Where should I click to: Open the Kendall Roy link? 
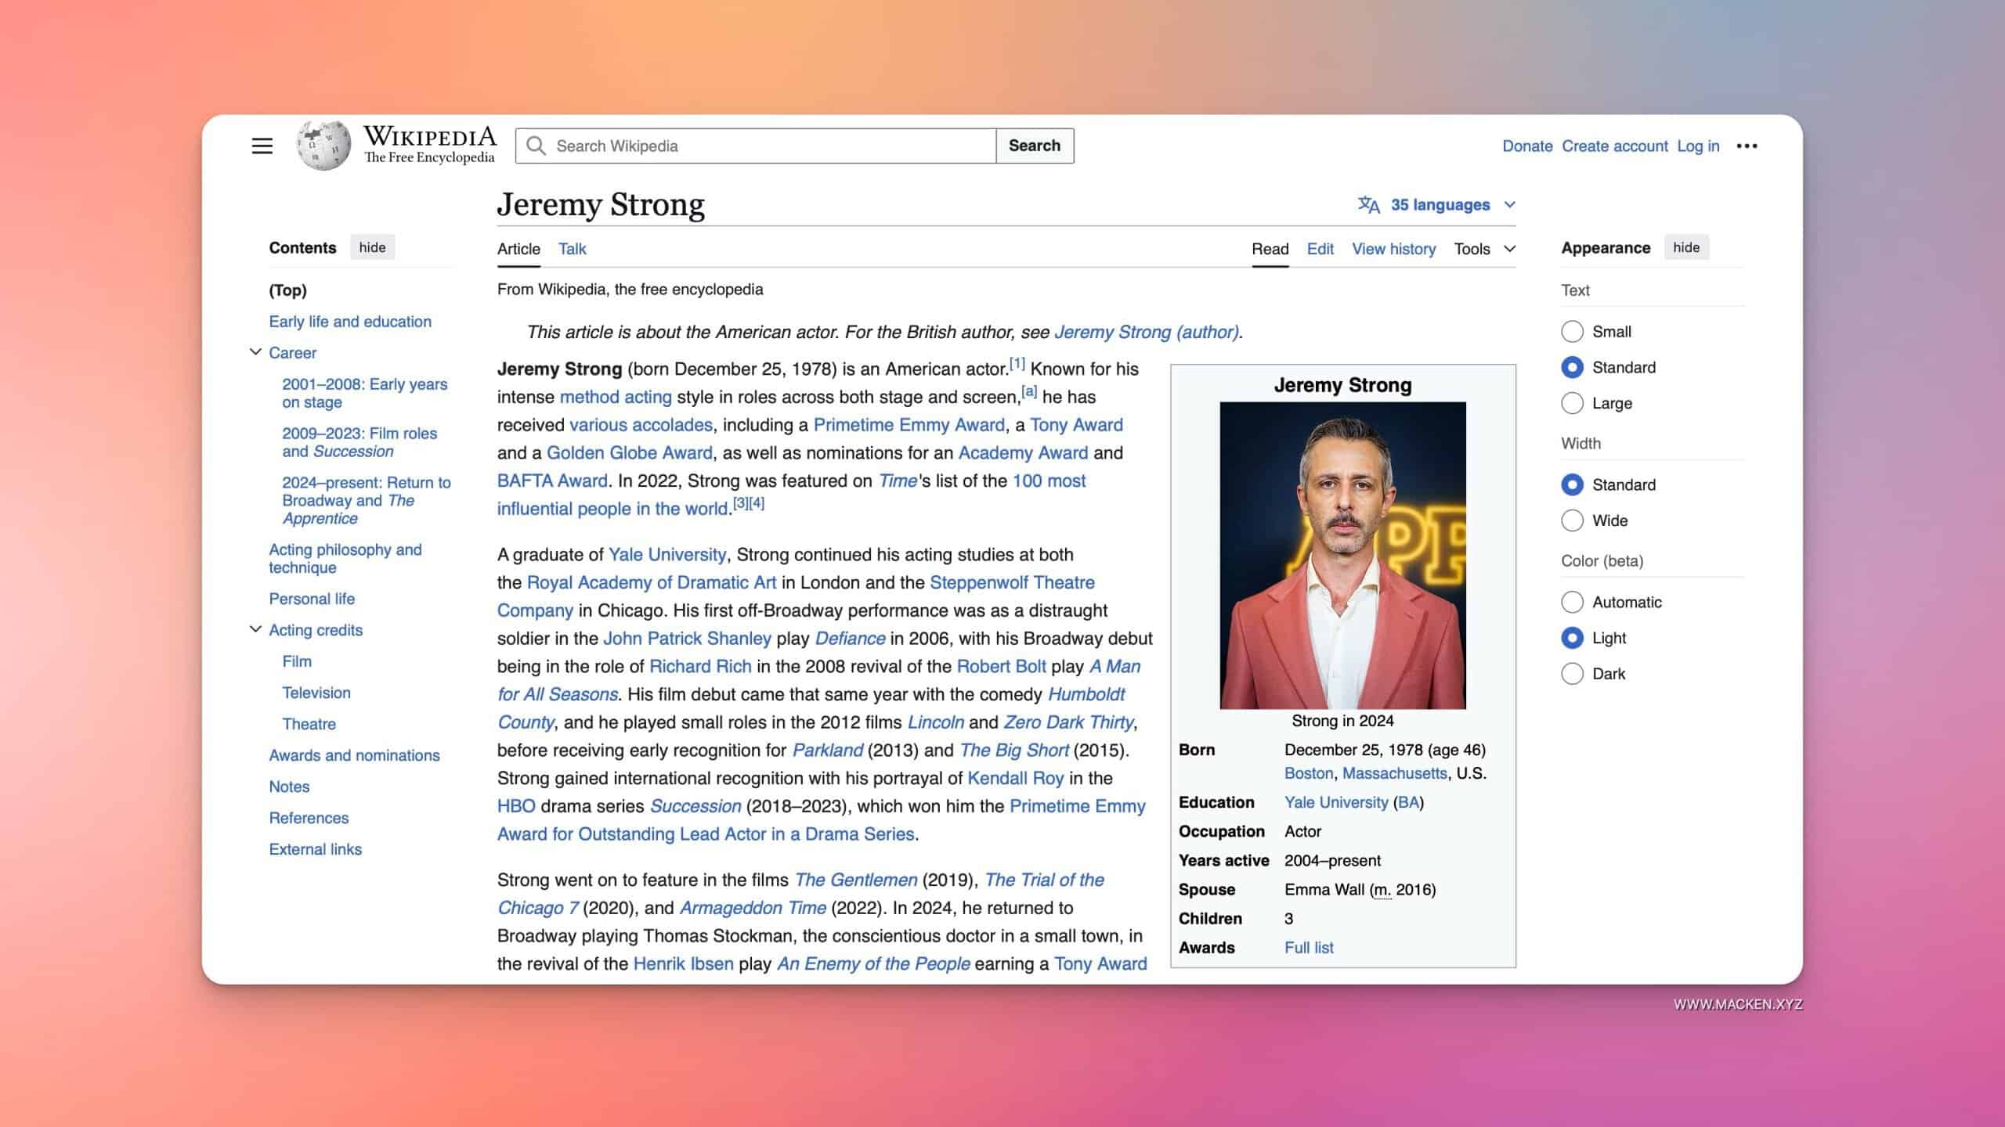click(1015, 779)
